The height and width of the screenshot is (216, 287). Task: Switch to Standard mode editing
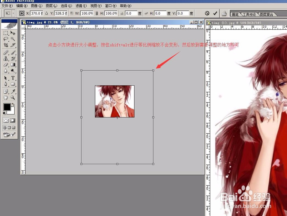point(6,121)
